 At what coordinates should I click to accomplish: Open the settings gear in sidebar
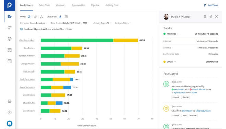(9, 39)
